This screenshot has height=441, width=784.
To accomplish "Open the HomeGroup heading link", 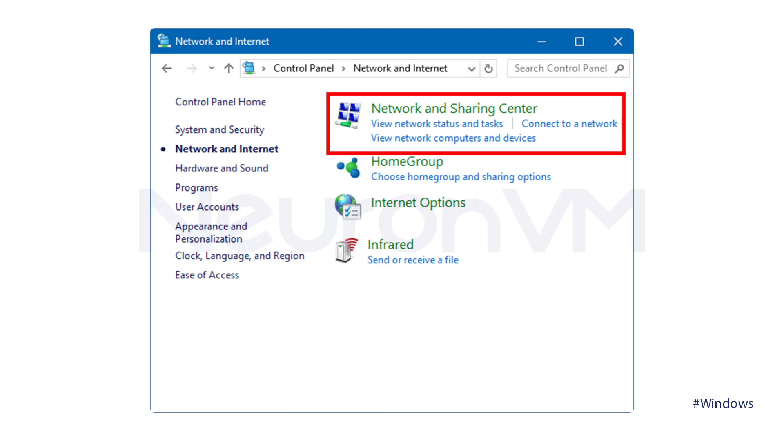I will [x=407, y=162].
